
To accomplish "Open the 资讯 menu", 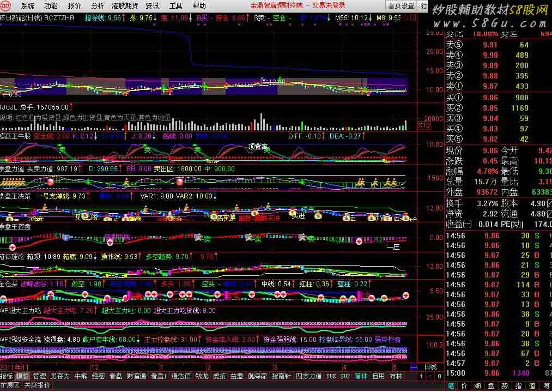I will click(x=152, y=5).
